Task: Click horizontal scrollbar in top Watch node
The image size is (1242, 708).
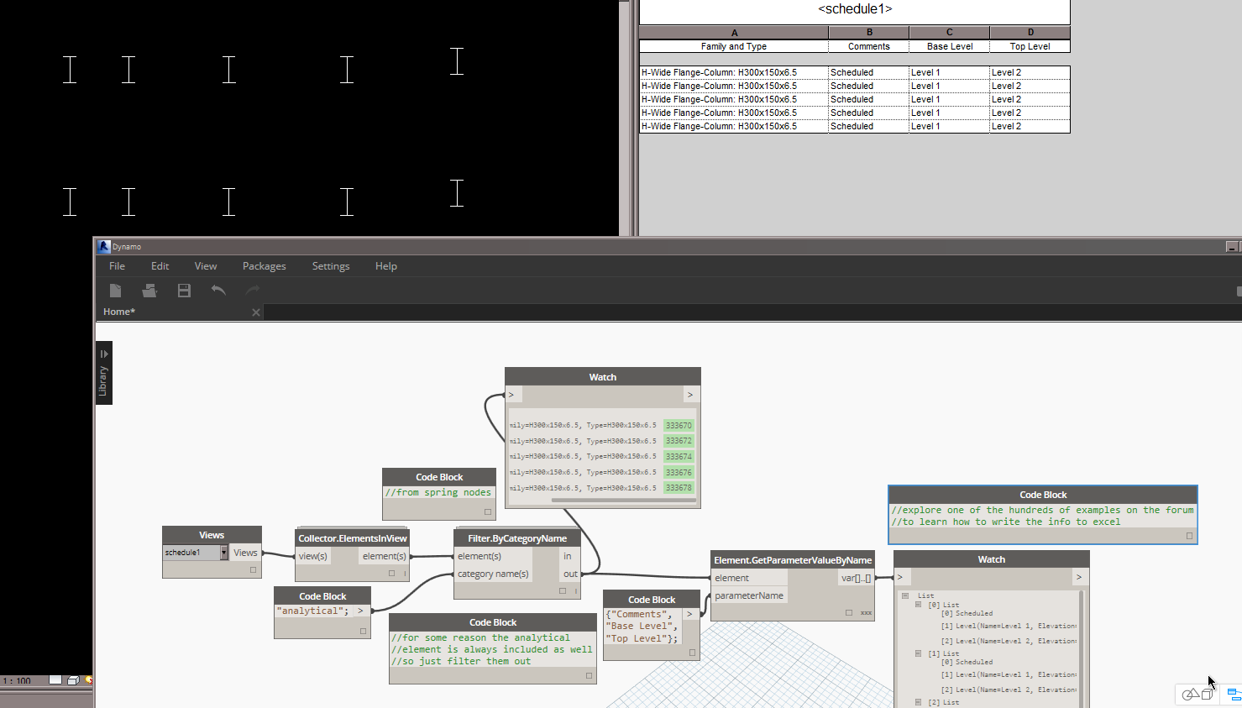Action: click(x=624, y=501)
